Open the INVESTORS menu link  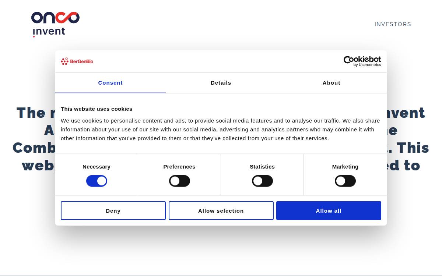[393, 24]
